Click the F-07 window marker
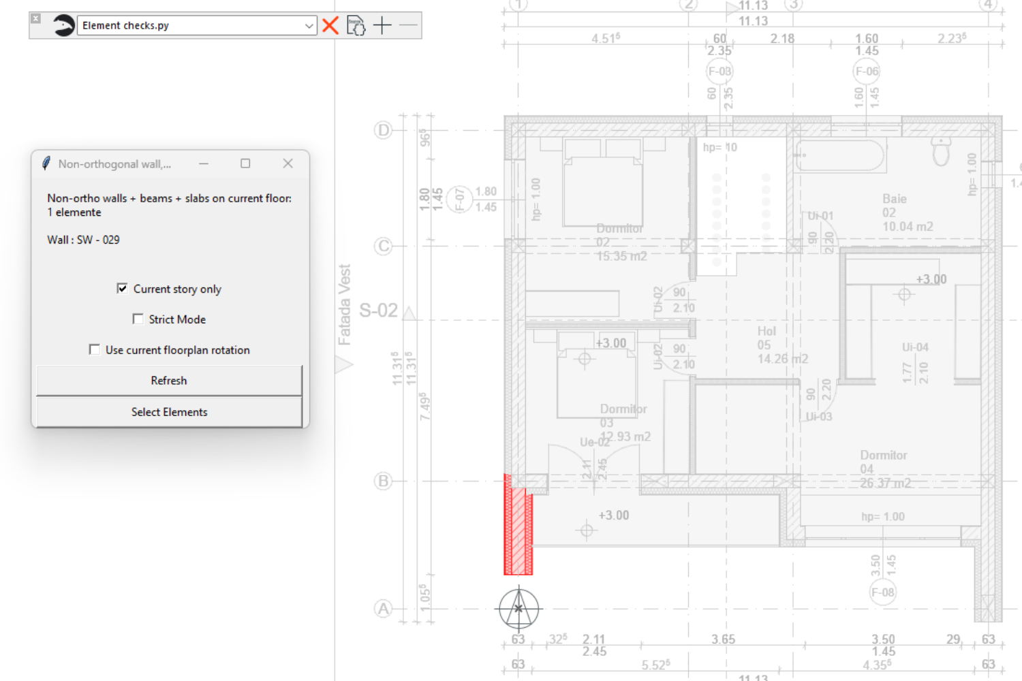This screenshot has height=681, width=1022. [459, 199]
